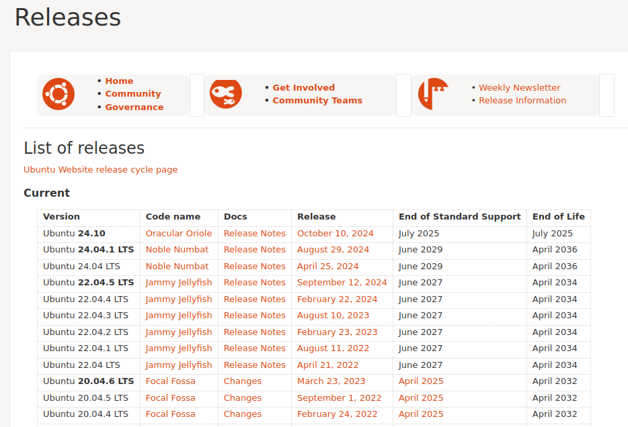Click the orange fish community icon
Image resolution: width=628 pixels, height=427 pixels.
(x=226, y=94)
